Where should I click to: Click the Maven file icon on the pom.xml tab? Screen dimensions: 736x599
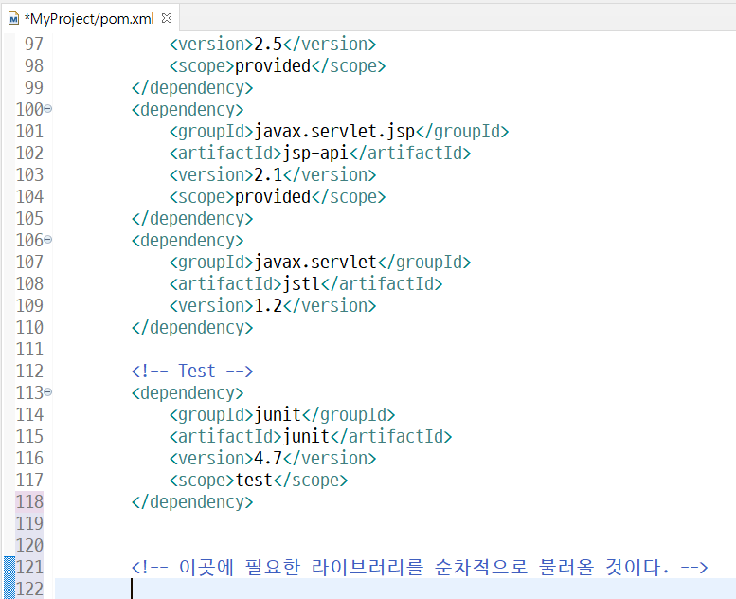coord(13,19)
